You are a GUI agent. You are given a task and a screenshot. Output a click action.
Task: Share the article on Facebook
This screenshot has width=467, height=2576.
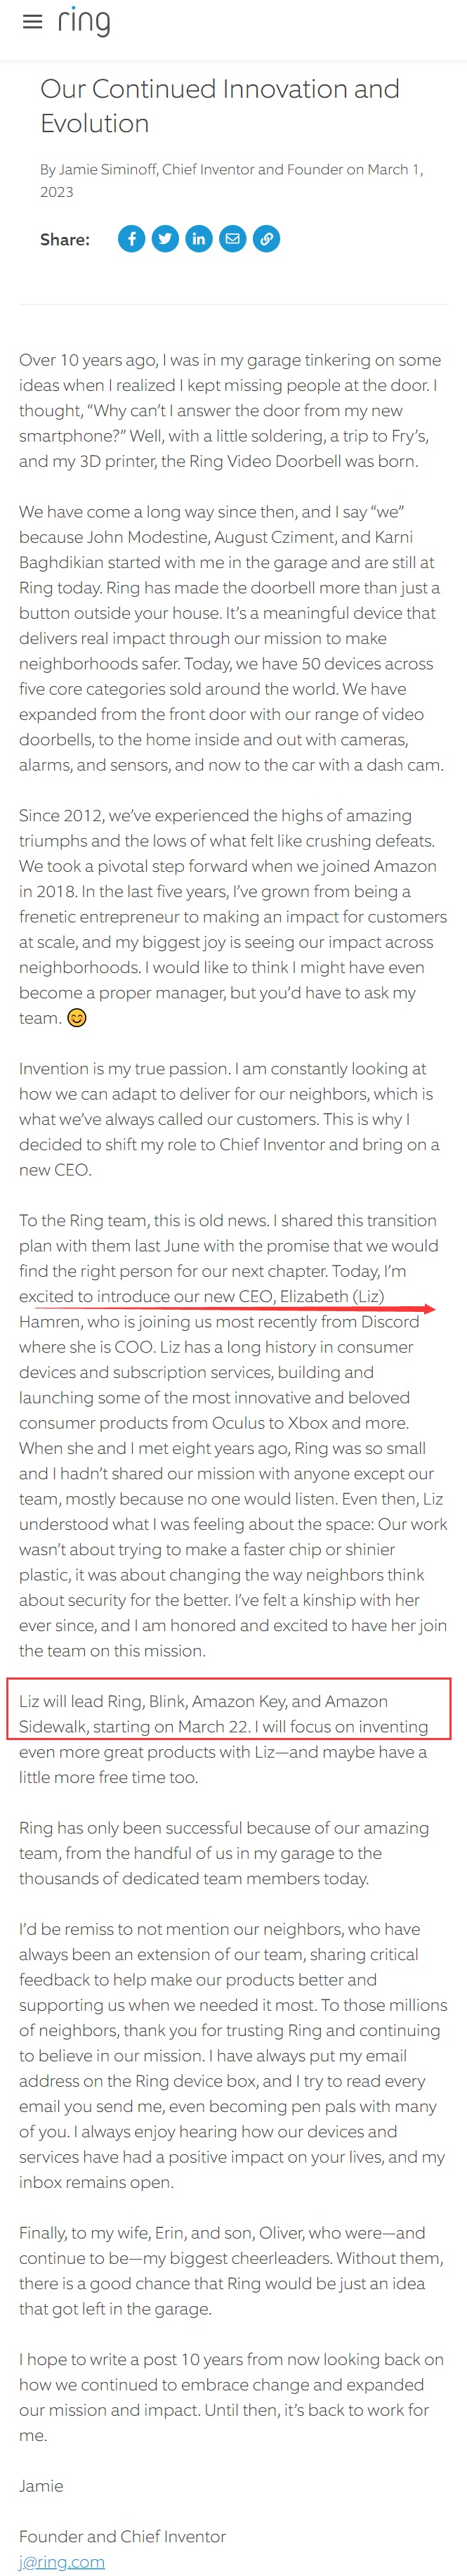(x=132, y=239)
